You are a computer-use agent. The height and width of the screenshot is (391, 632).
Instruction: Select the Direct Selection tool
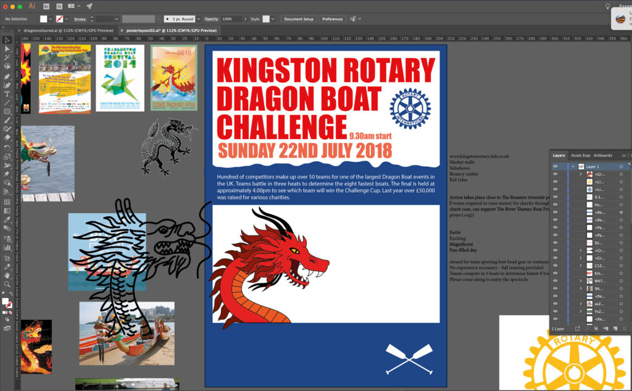coord(7,49)
